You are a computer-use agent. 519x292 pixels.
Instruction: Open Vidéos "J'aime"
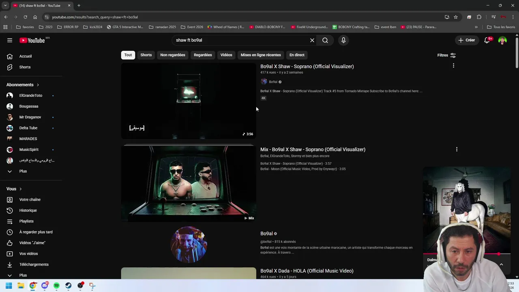tap(31, 243)
